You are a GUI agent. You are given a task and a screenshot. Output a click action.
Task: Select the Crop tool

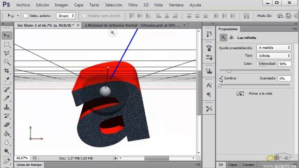[7, 70]
